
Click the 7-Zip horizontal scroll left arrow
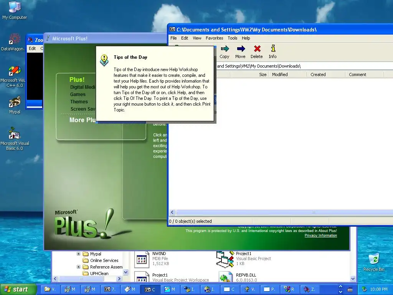pyautogui.click(x=172, y=212)
